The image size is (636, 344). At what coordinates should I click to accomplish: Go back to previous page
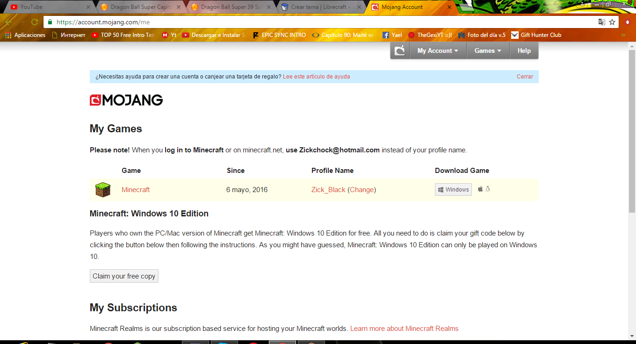coord(9,22)
